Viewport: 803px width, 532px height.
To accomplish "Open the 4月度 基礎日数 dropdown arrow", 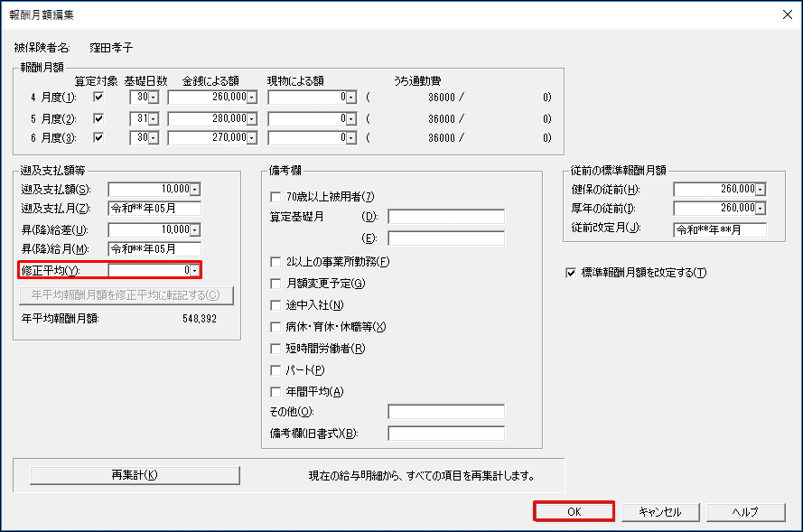I will 153,98.
